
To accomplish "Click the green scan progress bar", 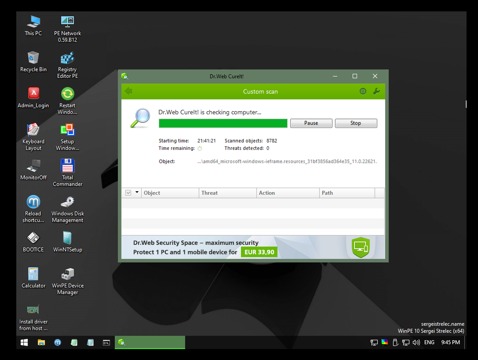I will [223, 123].
